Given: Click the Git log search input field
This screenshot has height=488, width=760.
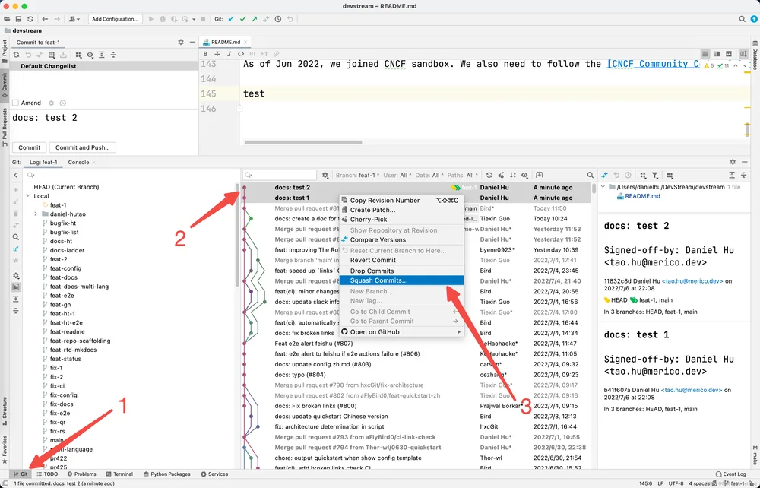Looking at the screenshot, I should pyautogui.click(x=280, y=175).
